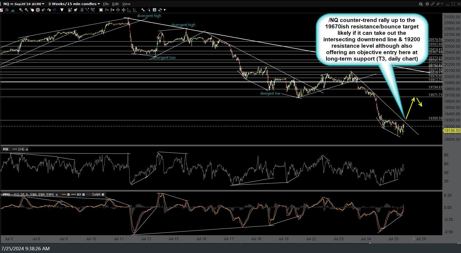Toggle the PPO MA line checkbox
461x253 pixels.
coord(84,195)
